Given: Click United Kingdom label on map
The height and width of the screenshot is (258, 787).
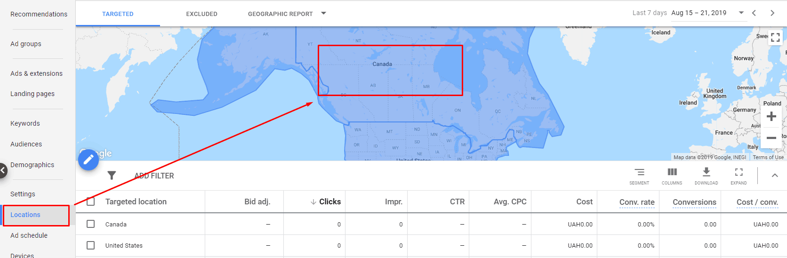Looking at the screenshot, I should (715, 93).
